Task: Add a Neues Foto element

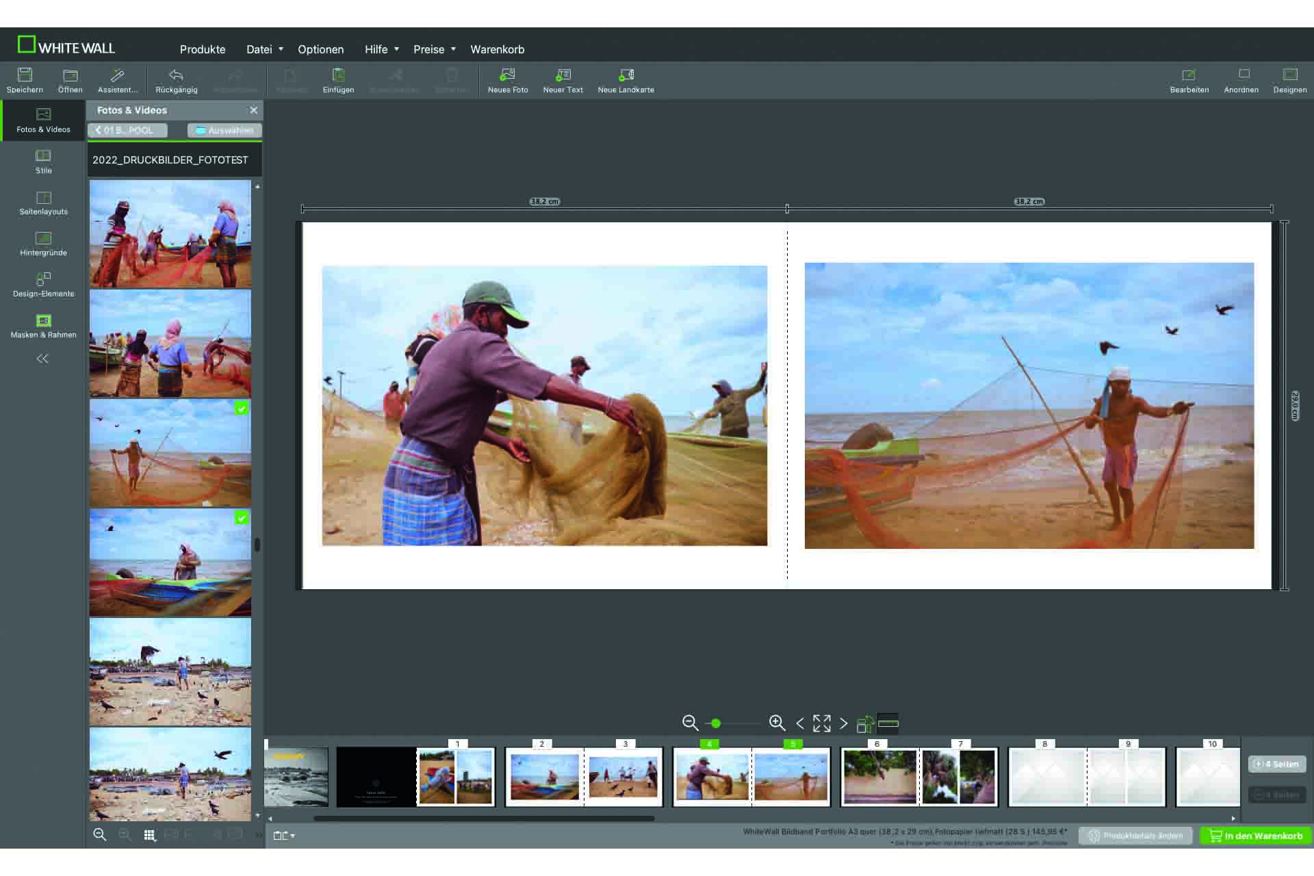Action: coord(508,79)
